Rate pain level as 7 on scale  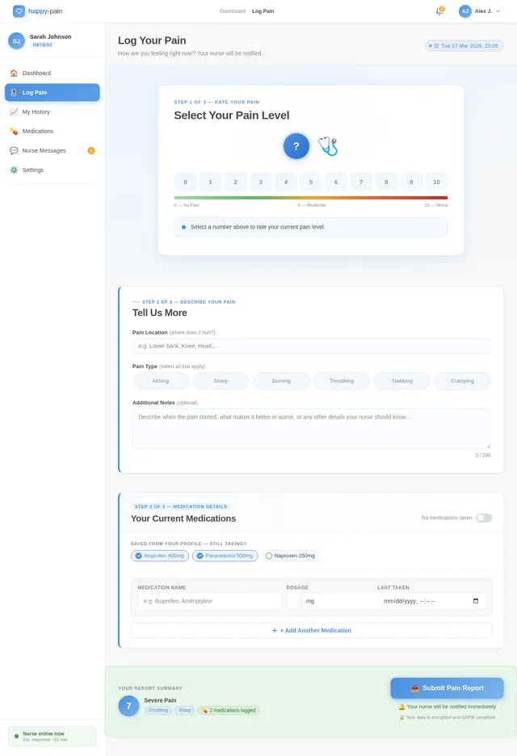click(361, 182)
